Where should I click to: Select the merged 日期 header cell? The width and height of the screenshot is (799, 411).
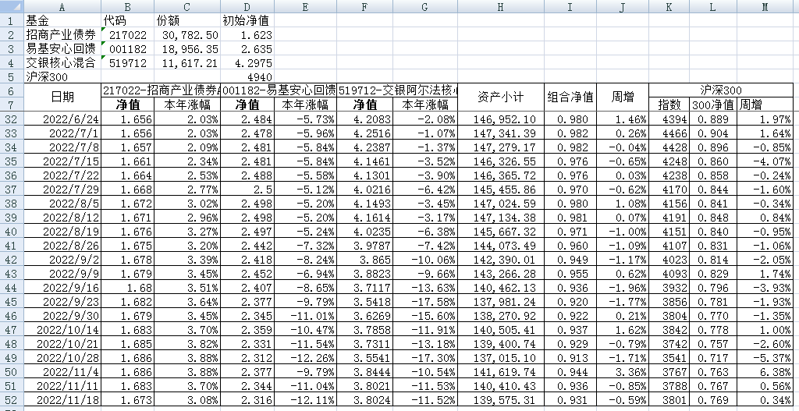62,97
